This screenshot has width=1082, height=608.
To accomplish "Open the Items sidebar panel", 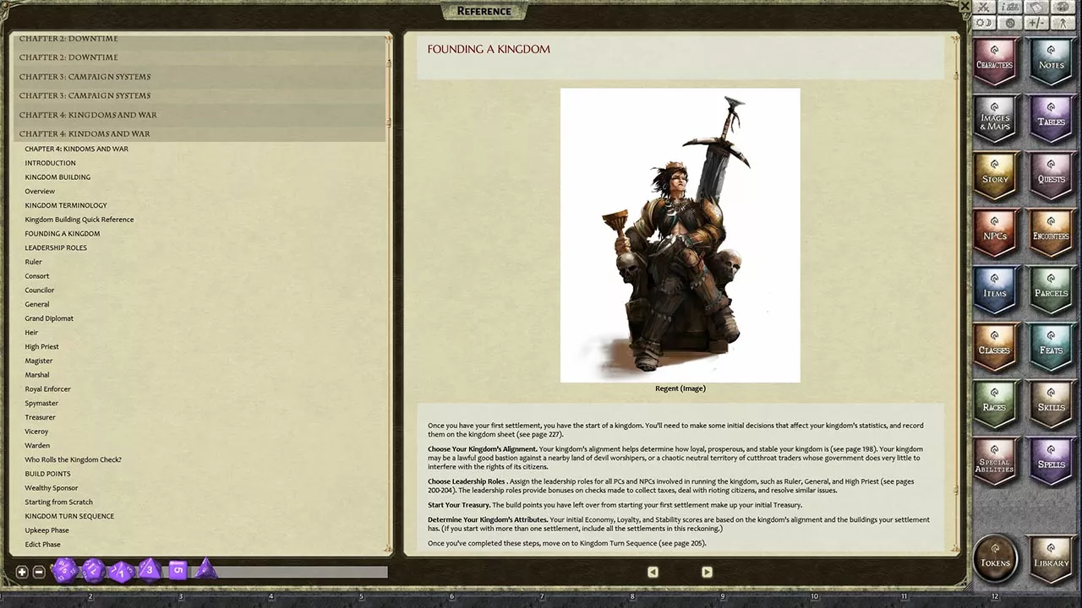I will point(994,290).
